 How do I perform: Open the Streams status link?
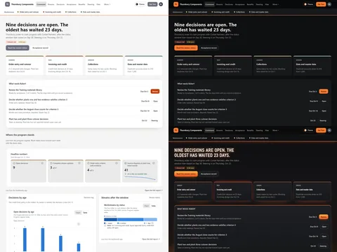point(154,197)
